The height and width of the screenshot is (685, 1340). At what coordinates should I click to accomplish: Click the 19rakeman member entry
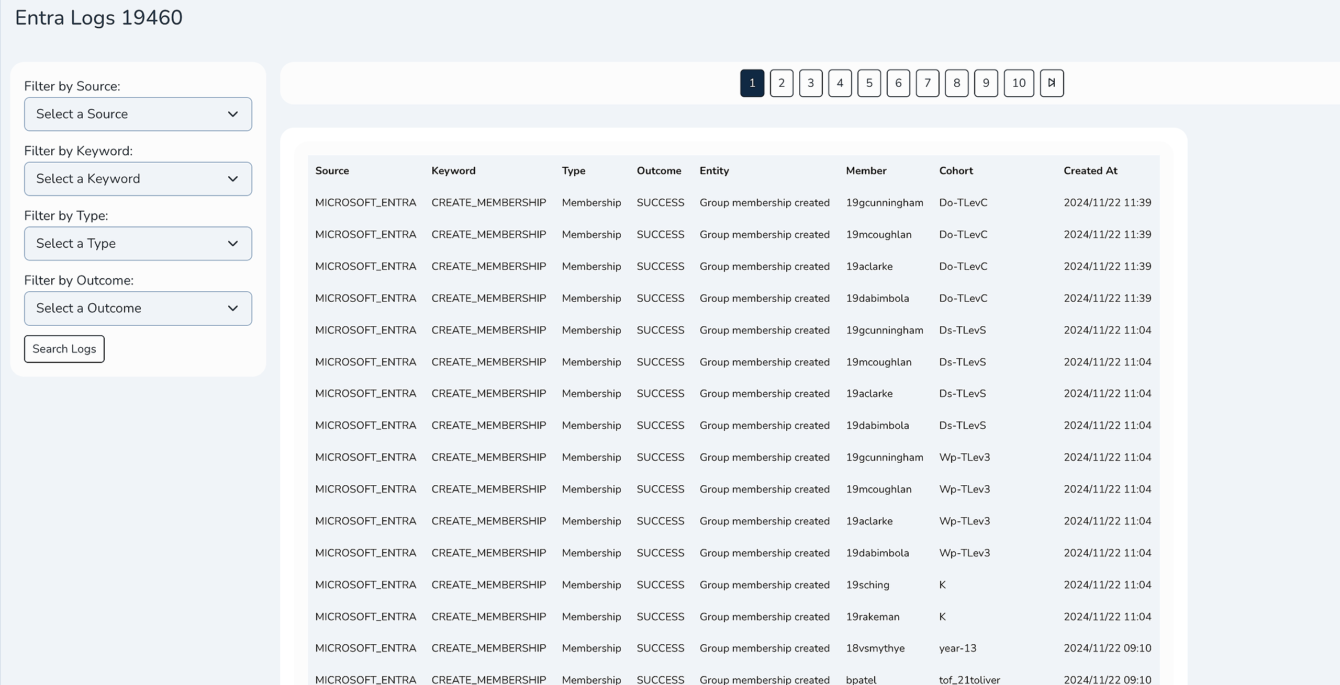872,617
